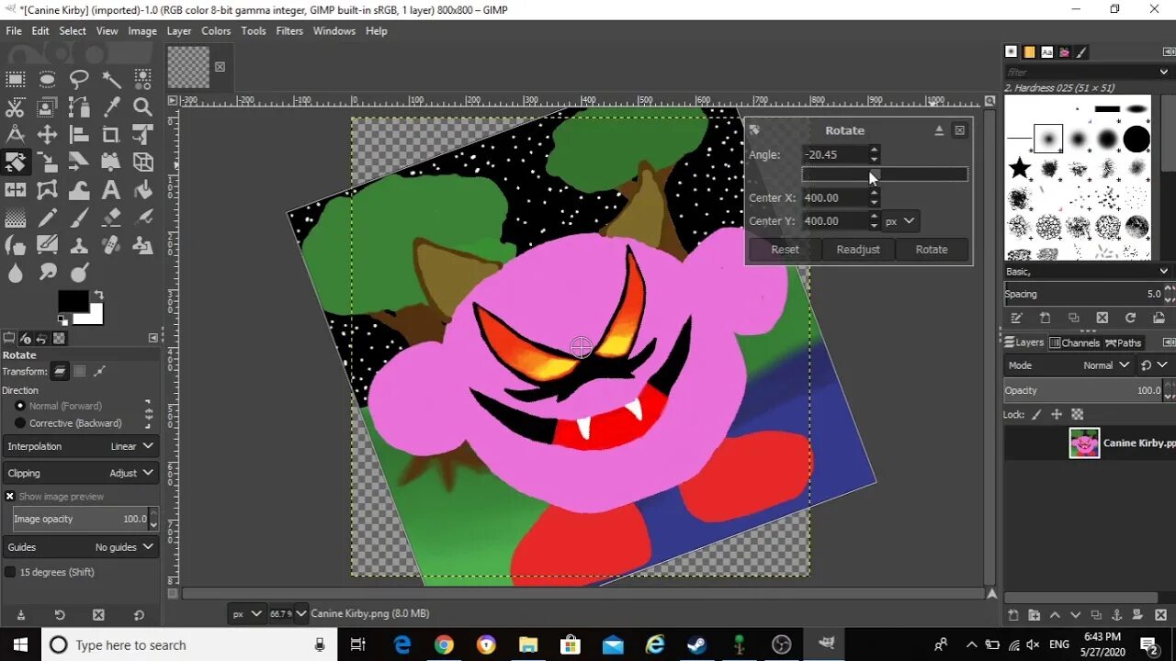
Task: Select the Move tool
Action: tap(47, 135)
